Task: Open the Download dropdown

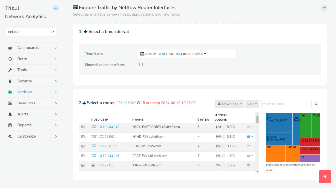Action: tap(229, 104)
